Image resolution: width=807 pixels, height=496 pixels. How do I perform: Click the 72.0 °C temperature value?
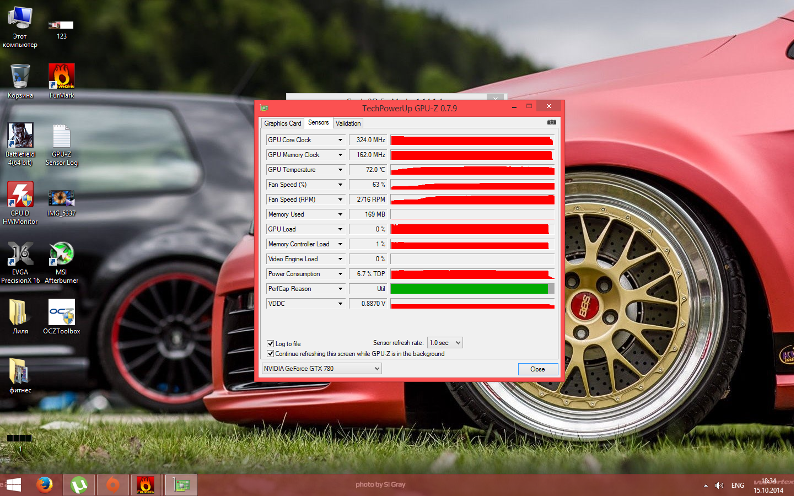pos(368,170)
